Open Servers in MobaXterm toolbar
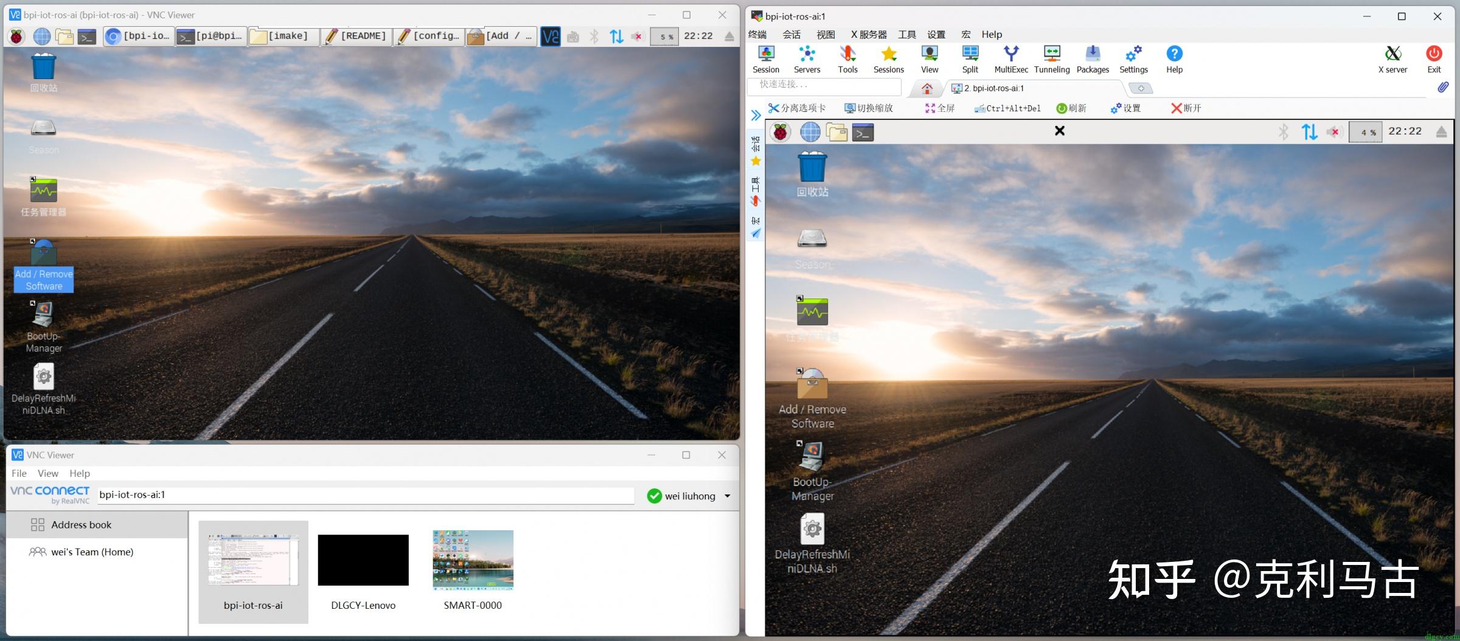The width and height of the screenshot is (1460, 641). (x=807, y=60)
